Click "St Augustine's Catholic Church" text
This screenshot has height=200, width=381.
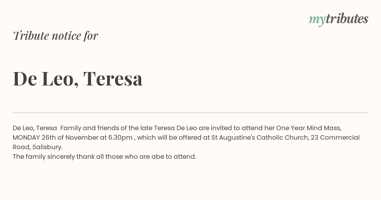click(259, 138)
